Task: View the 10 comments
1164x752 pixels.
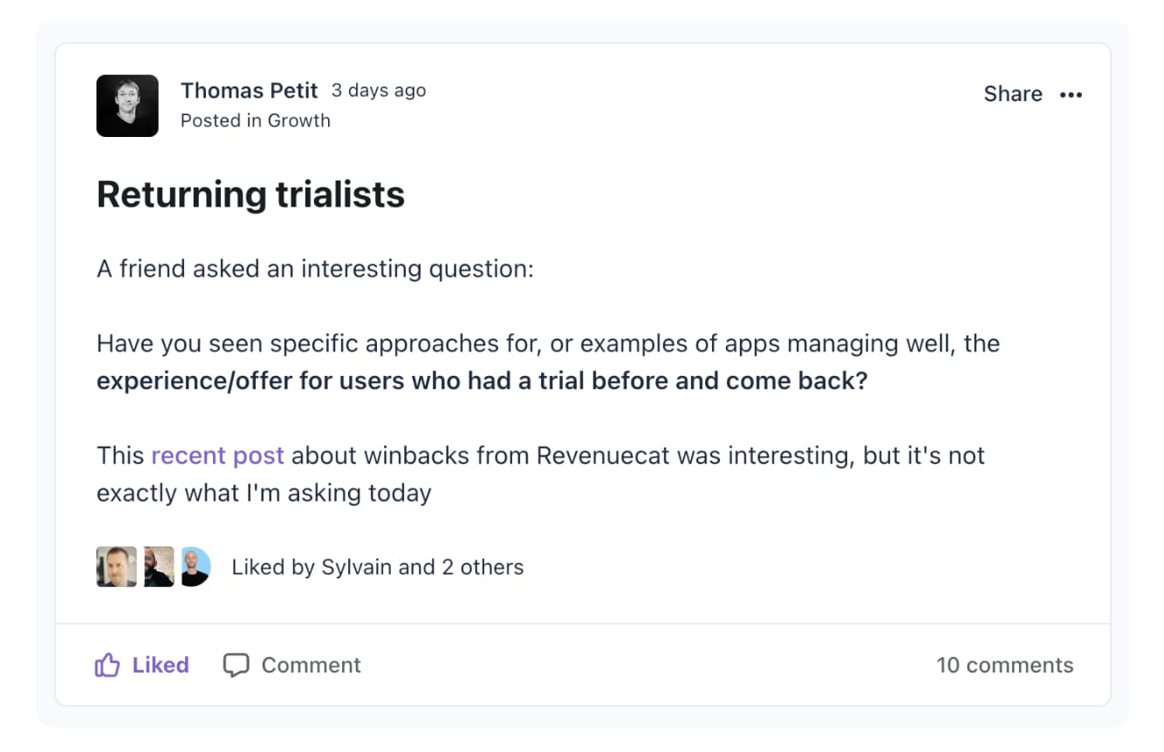Action: (1005, 665)
